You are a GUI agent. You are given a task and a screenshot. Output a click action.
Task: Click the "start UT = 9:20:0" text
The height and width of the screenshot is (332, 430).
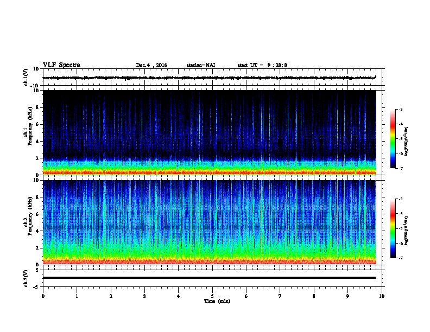pyautogui.click(x=262, y=65)
